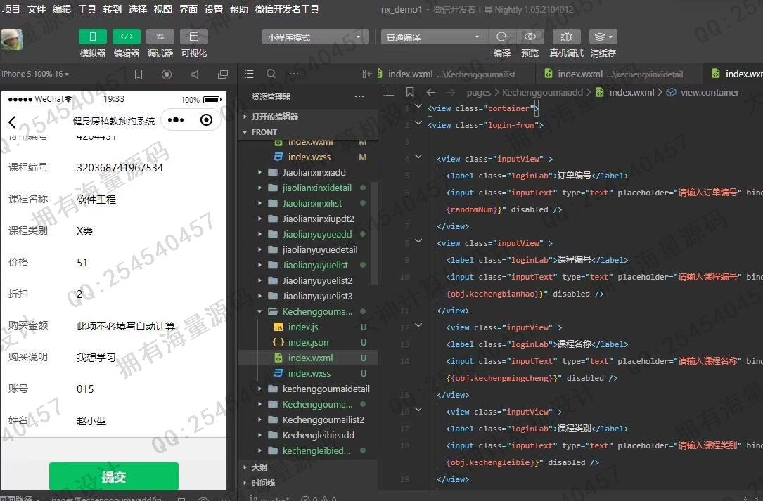Screen dimensions: 763x501
Task: Open the 工具 menu
Action: tap(87, 8)
